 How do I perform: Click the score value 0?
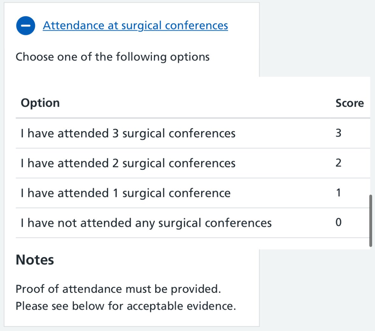[338, 222]
